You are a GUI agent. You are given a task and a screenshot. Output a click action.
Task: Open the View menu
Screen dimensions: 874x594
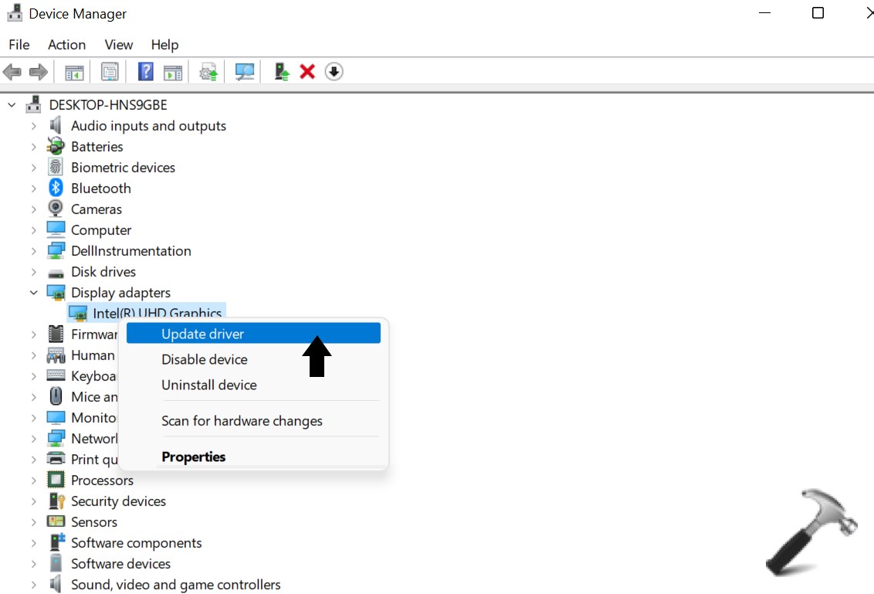[x=119, y=45]
